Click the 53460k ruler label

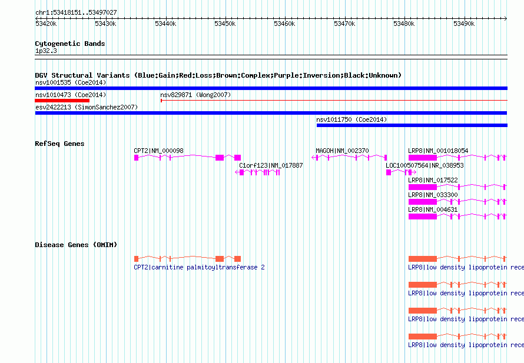tap(284, 24)
